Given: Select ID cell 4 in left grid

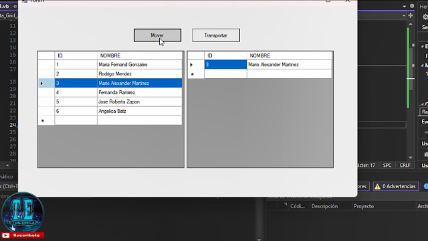Looking at the screenshot, I should pyautogui.click(x=76, y=92).
